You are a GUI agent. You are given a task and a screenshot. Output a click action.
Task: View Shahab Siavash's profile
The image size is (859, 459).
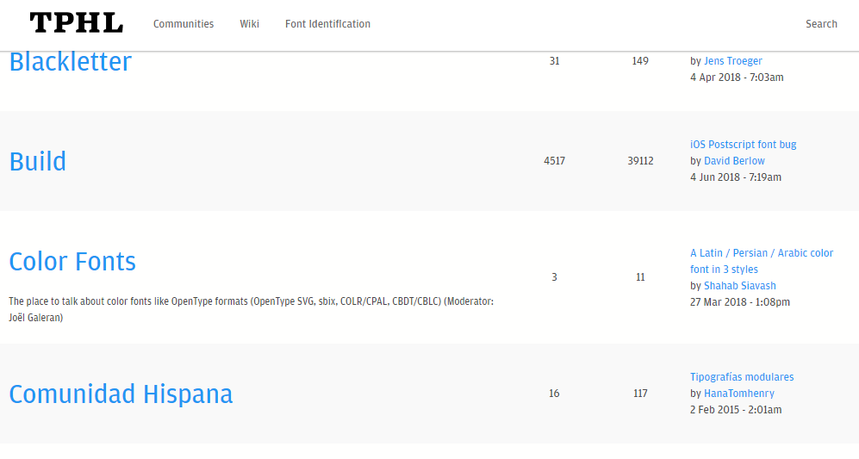click(739, 286)
